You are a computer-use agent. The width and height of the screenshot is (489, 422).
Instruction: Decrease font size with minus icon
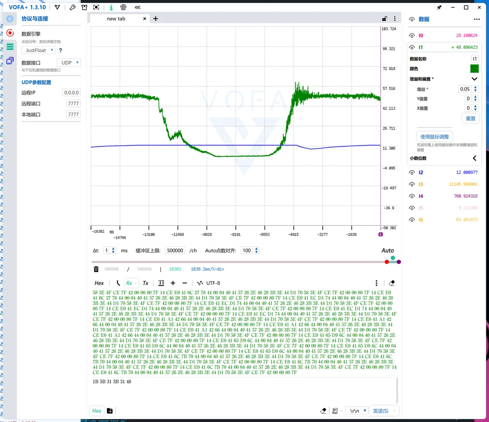tap(185, 283)
